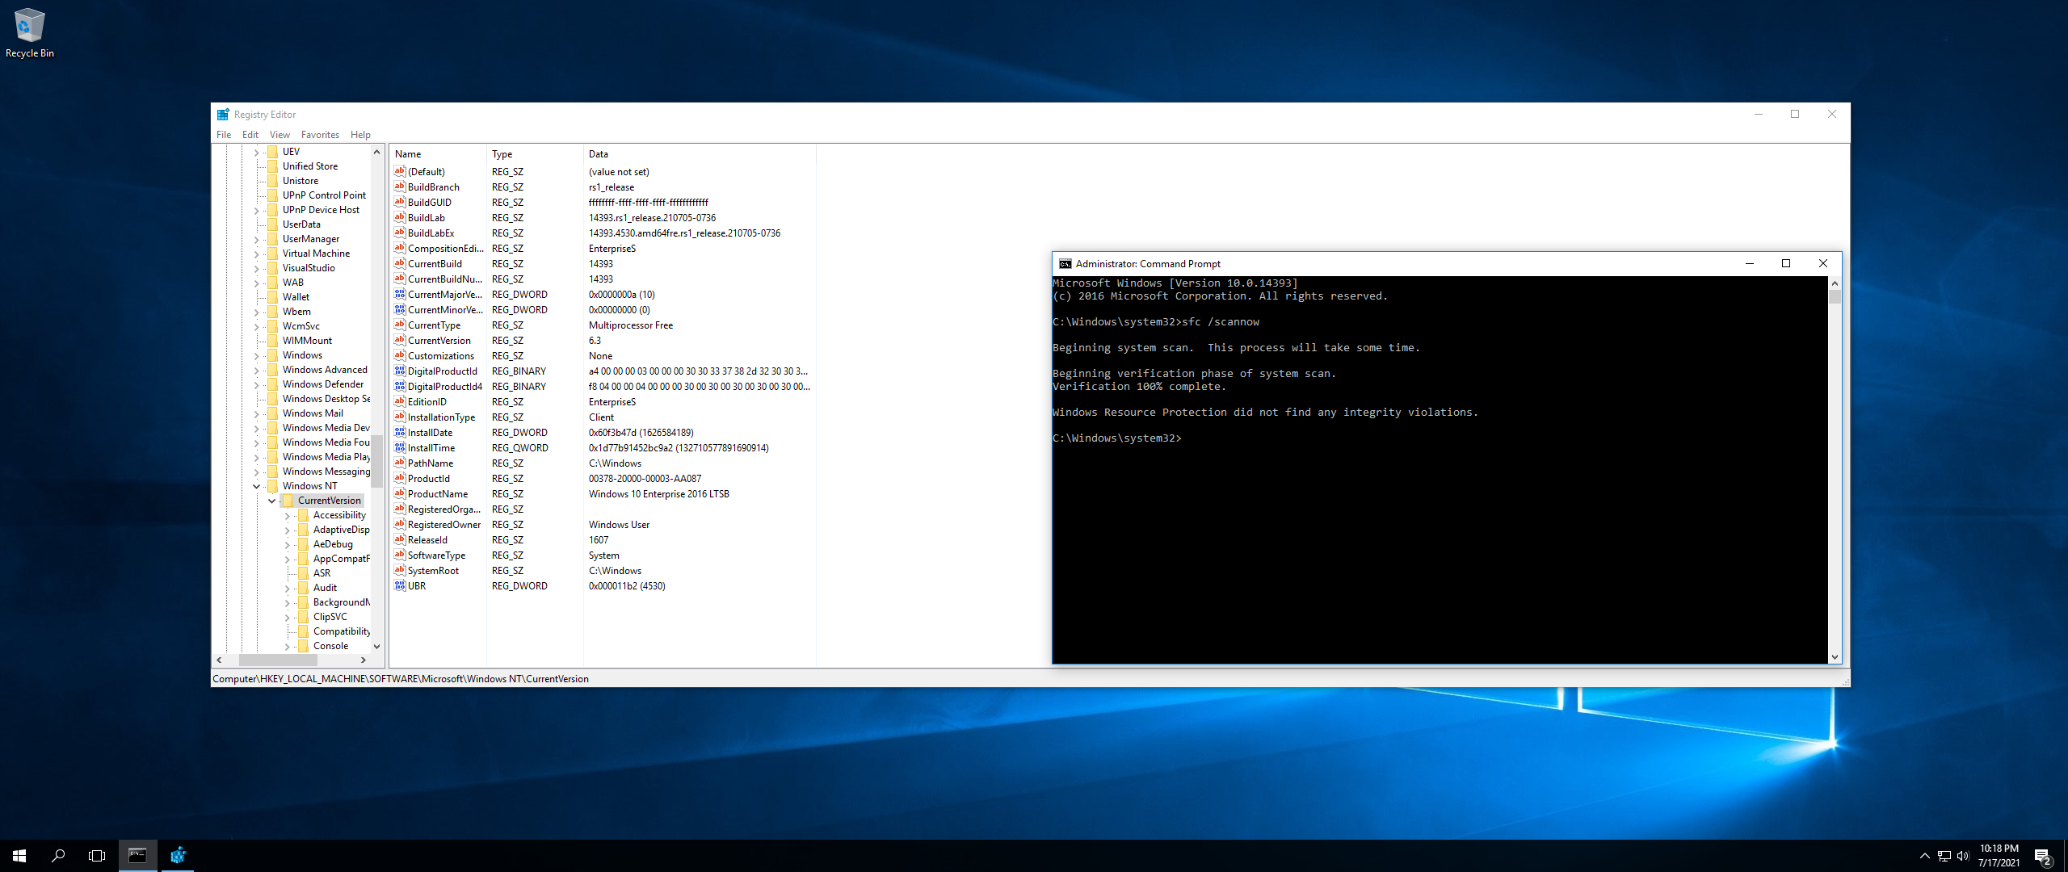The image size is (2068, 872).
Task: Sort values by the Type column header
Action: 535,153
